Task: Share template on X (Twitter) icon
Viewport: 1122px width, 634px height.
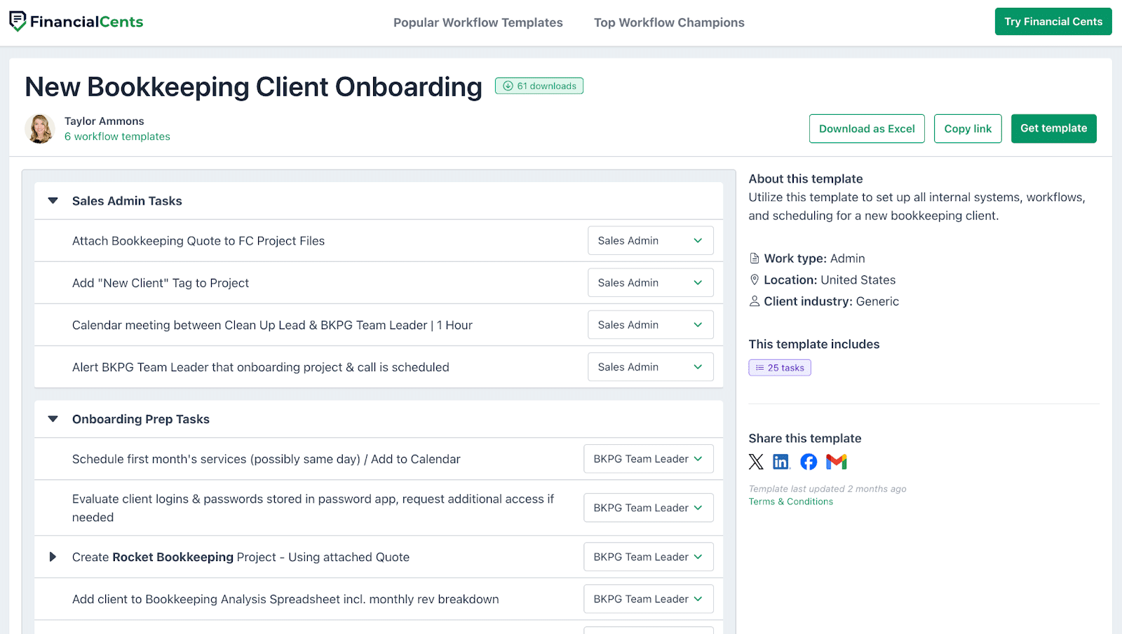Action: pyautogui.click(x=756, y=462)
